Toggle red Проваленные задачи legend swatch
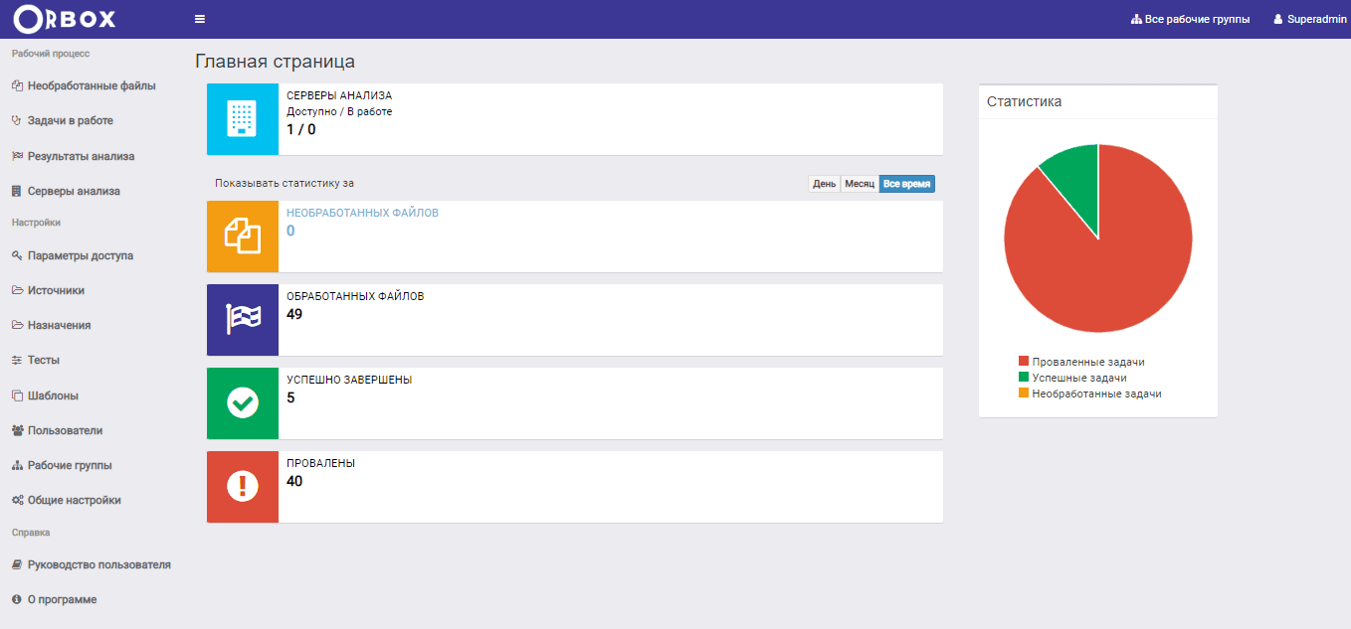Viewport: 1351px width, 629px height. (1023, 362)
